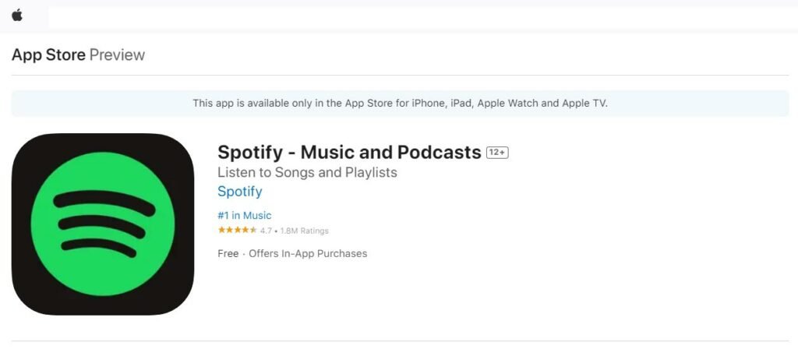The height and width of the screenshot is (349, 798).
Task: Open the Spotify developer link
Action: pos(239,192)
